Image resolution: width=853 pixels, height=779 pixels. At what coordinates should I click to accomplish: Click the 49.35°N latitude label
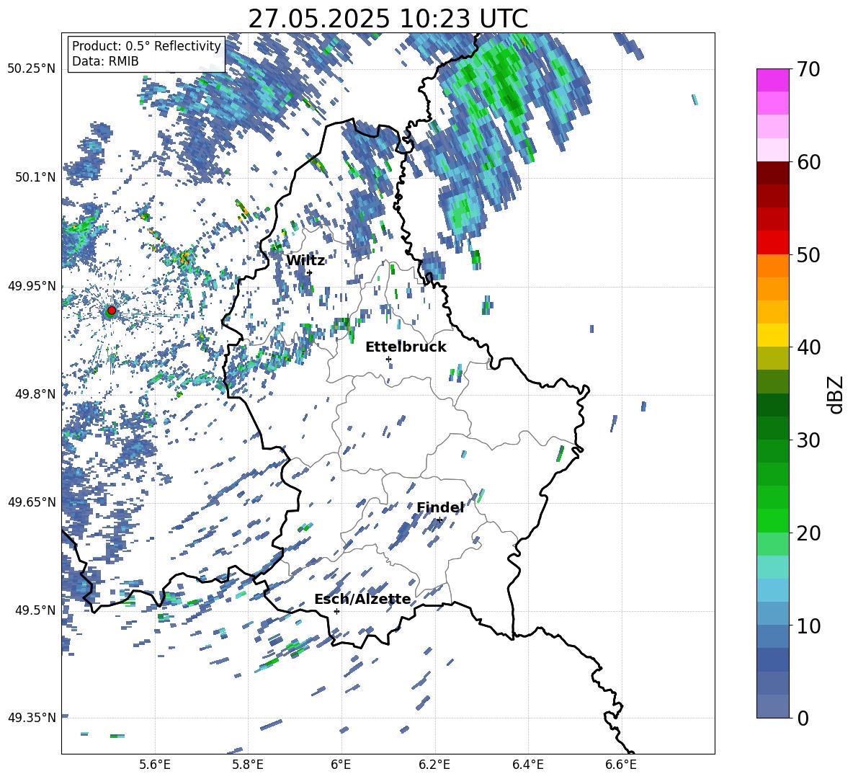click(32, 718)
